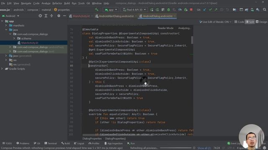Open the Refactor menu
The image size is (268, 150).
(57, 3)
